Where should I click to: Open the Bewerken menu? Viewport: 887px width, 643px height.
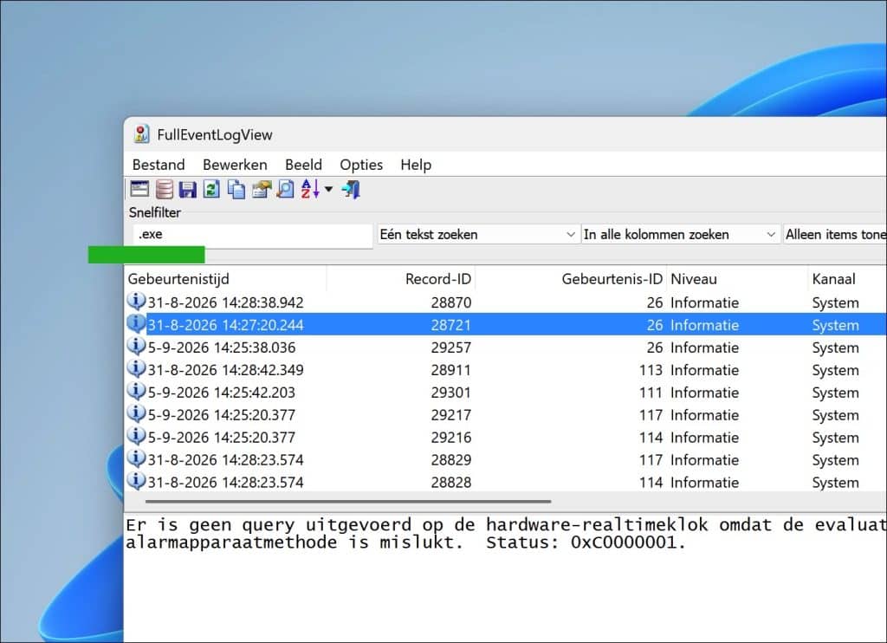[x=235, y=165]
